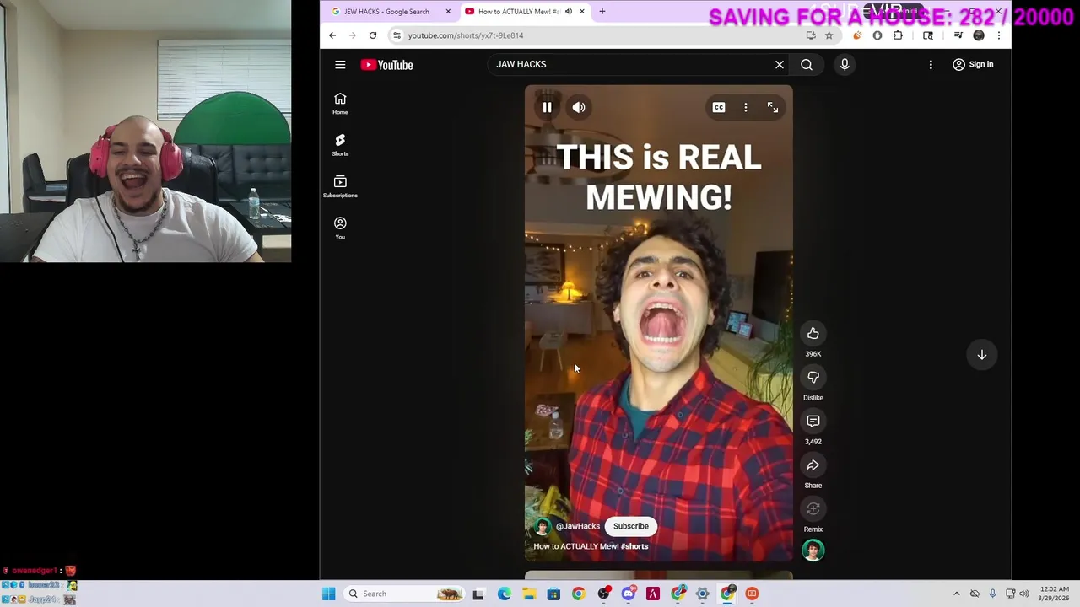Open Microsoft Store from taskbar
1080x607 pixels.
553,594
